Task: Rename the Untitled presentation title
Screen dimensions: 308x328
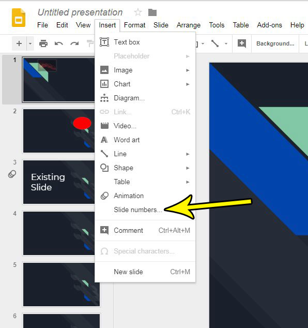Action: coord(80,12)
